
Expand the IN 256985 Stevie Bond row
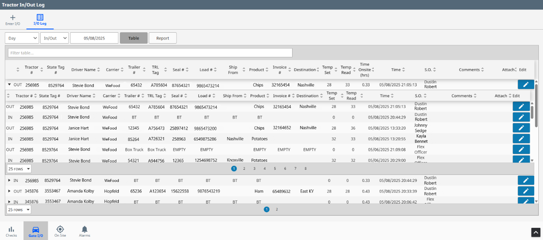10,180
